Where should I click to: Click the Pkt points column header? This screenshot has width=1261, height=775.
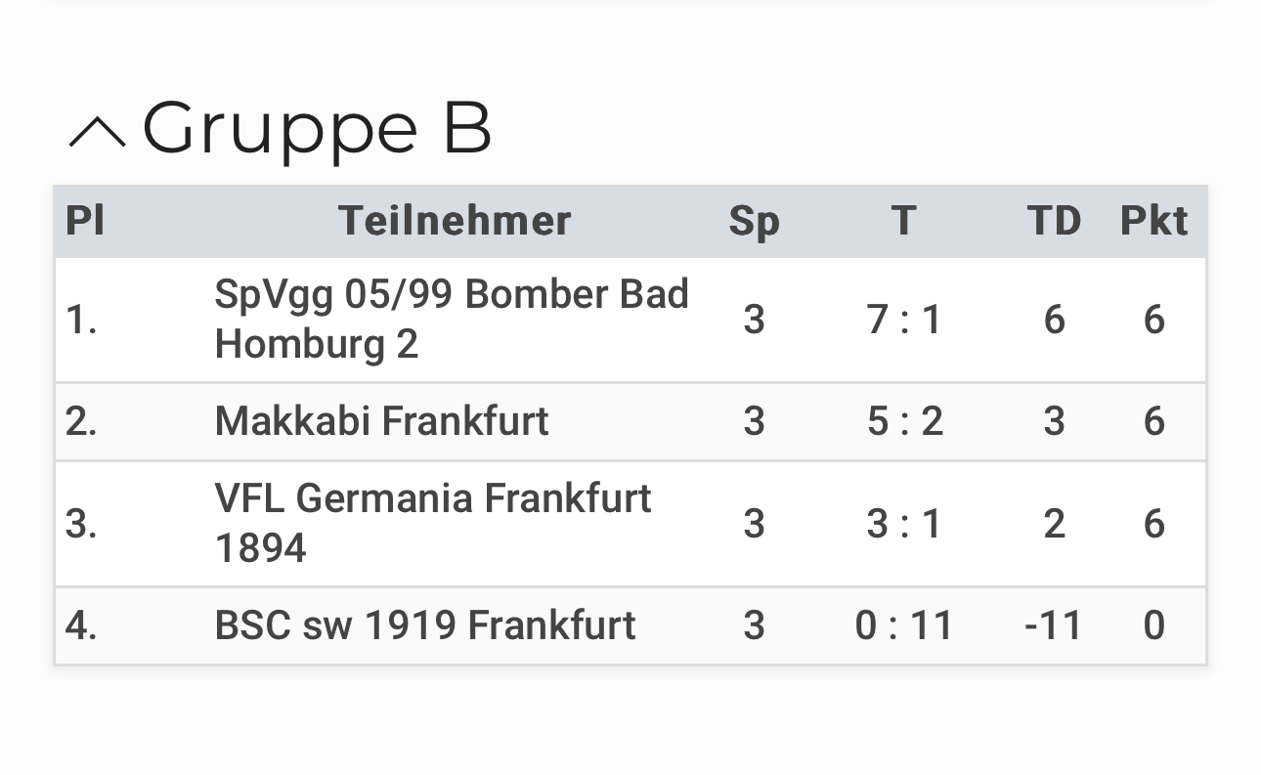(x=1153, y=221)
